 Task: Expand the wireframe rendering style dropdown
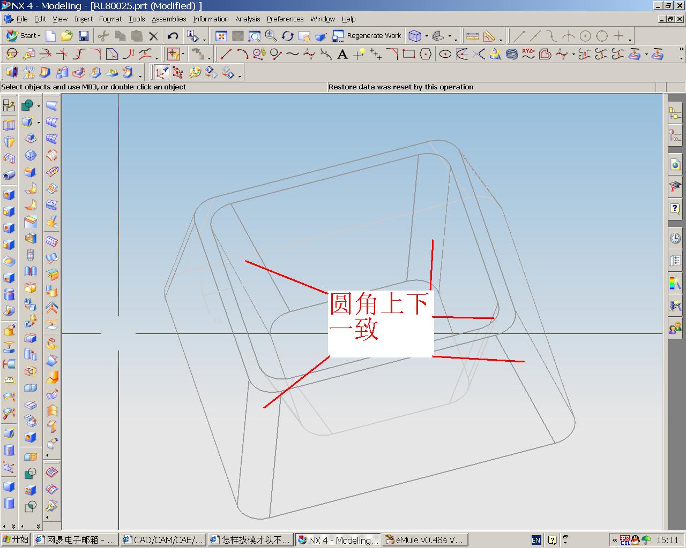point(427,36)
